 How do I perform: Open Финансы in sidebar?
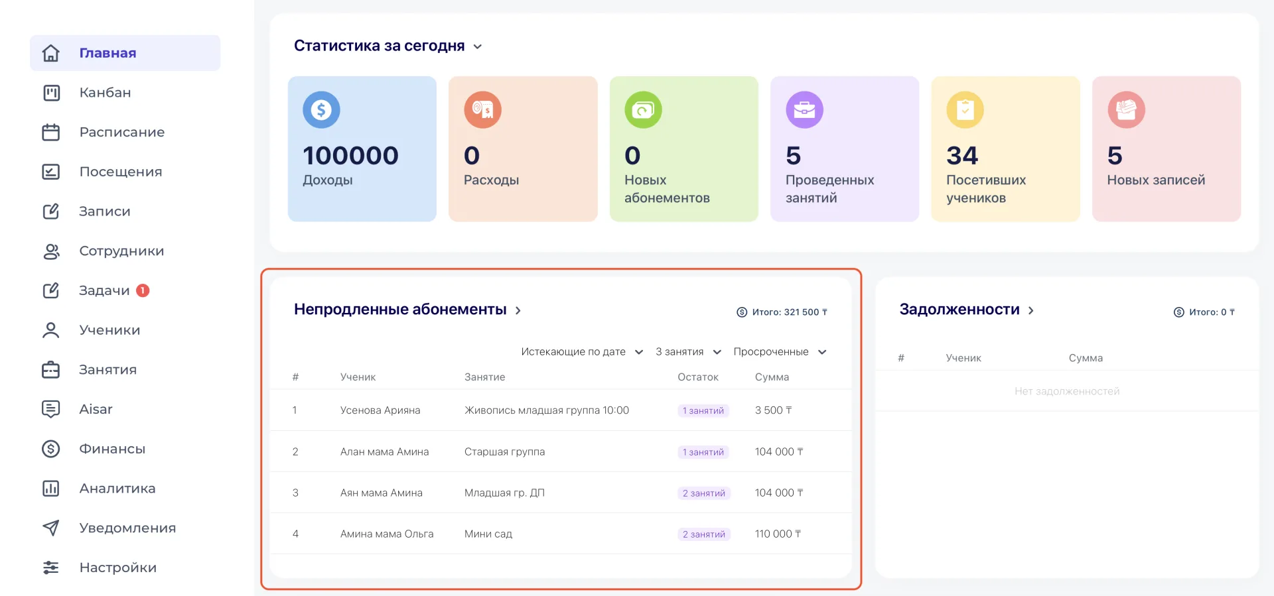click(112, 449)
